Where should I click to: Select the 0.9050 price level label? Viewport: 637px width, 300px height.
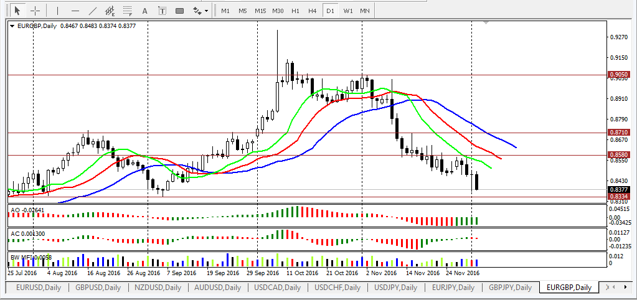click(619, 75)
